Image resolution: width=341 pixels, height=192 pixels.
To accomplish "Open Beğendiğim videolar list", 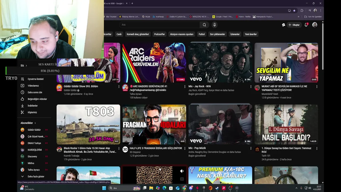I will click(x=34, y=99).
